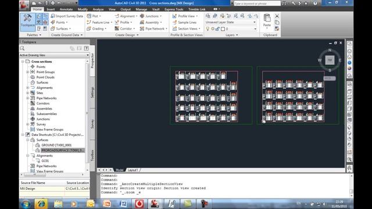Switch to the Modify ribbon tab
Image resolution: width=372 pixels, height=209 pixels.
click(x=83, y=9)
